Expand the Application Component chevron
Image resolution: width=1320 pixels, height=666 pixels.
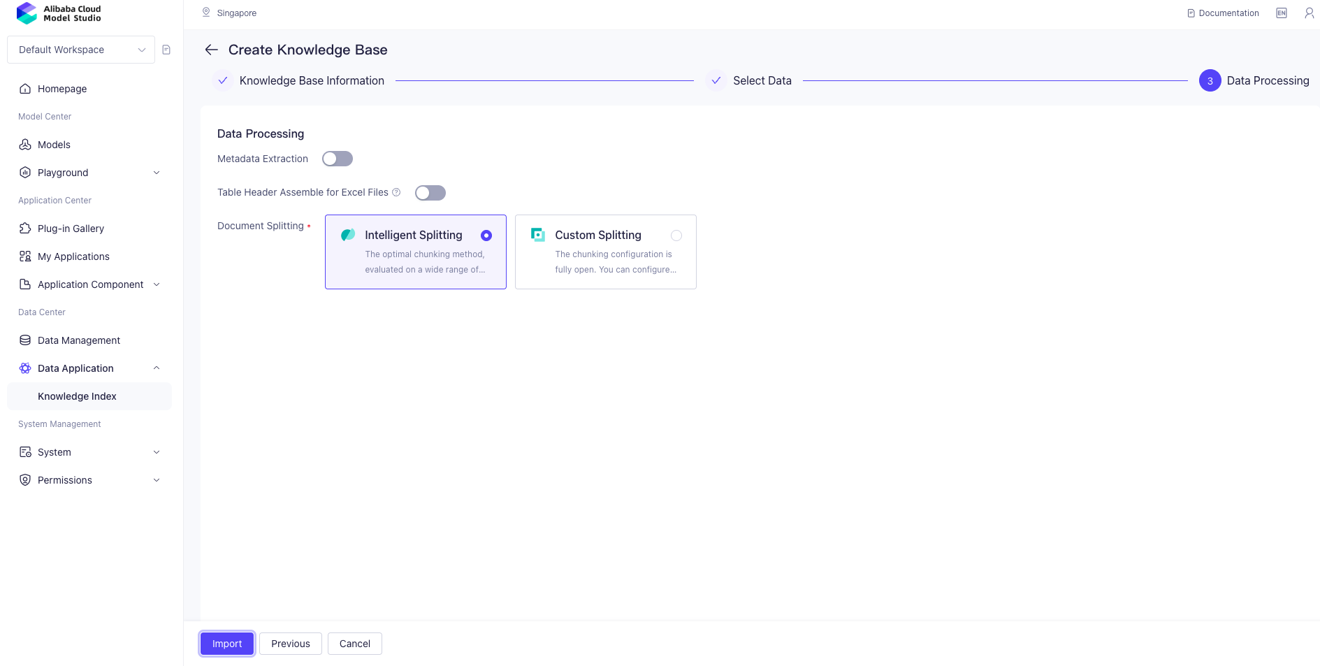click(x=157, y=284)
